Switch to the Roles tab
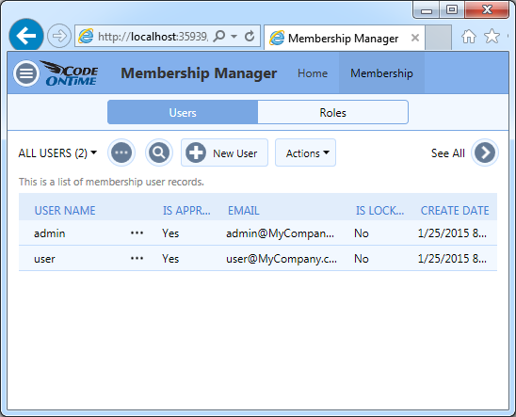 tap(332, 112)
